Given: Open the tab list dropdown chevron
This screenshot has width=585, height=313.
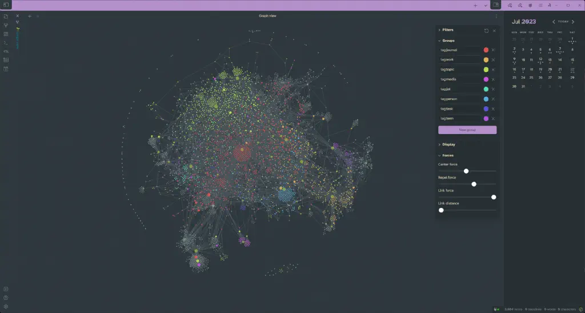Looking at the screenshot, I should tap(486, 5).
